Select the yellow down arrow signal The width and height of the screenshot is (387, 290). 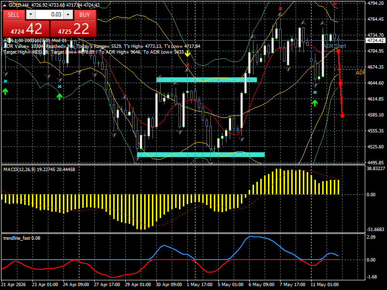point(188,53)
